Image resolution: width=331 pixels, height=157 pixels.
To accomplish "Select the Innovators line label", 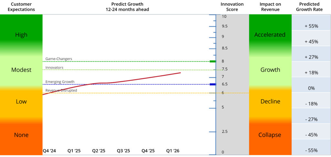I will pos(54,68).
